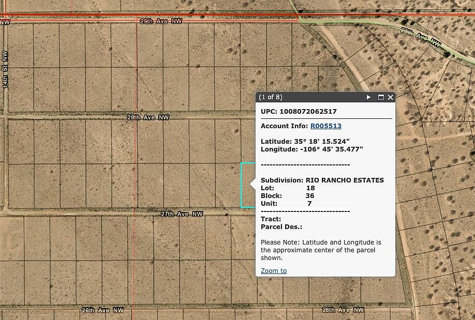Click the Unit 7 row
475x320 pixels.
286,204
